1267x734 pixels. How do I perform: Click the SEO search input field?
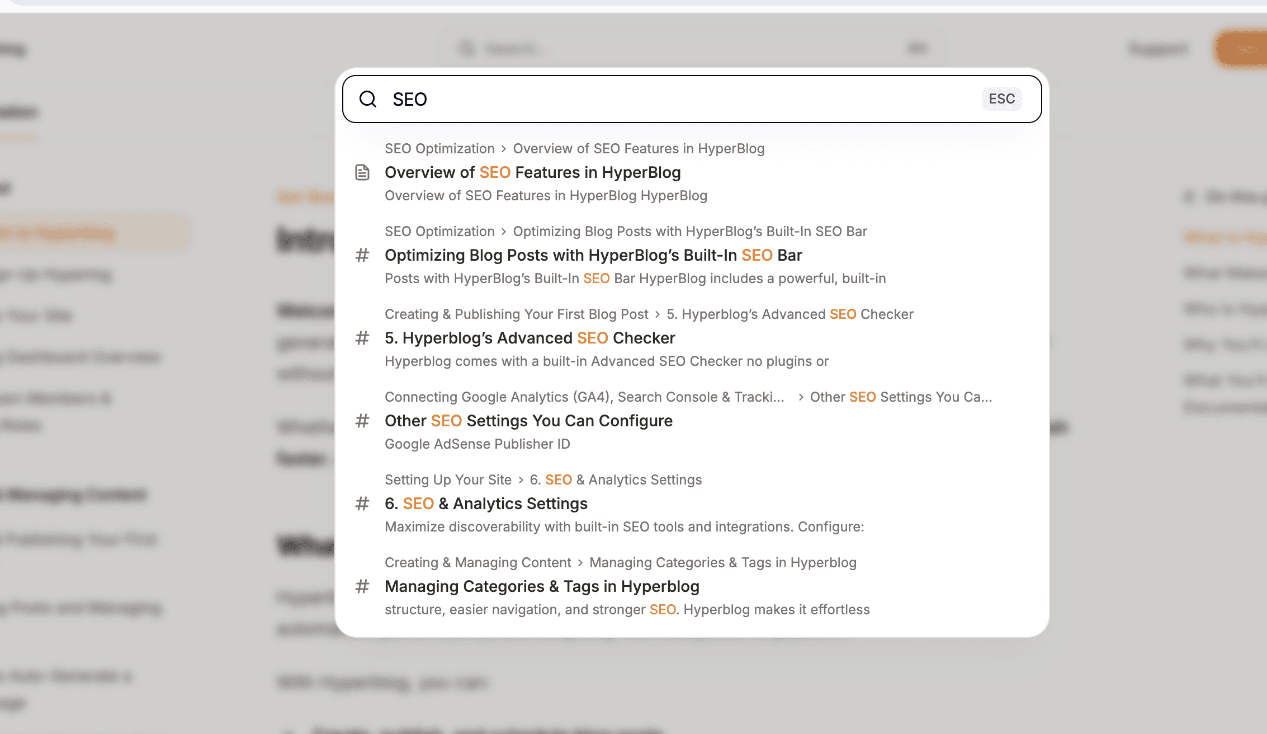pos(671,99)
